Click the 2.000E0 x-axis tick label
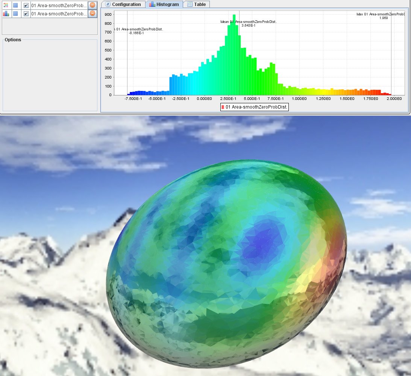The image size is (411, 376). [394, 99]
